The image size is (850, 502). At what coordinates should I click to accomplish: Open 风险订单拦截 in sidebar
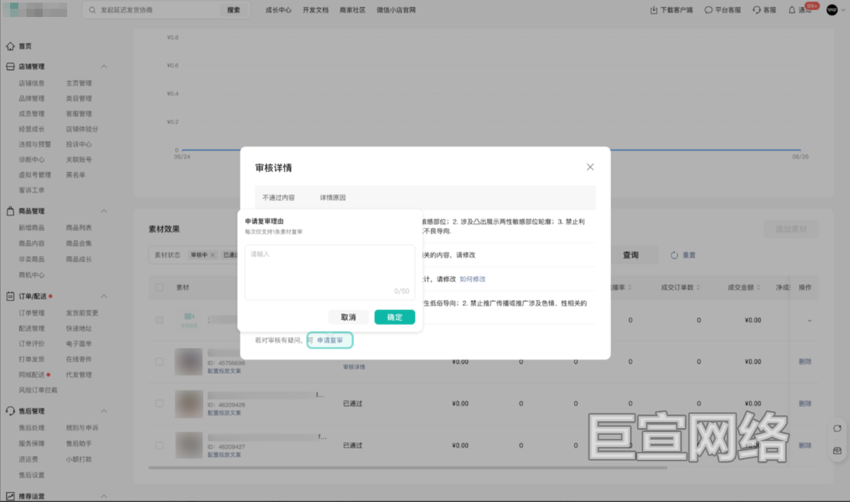coord(38,390)
